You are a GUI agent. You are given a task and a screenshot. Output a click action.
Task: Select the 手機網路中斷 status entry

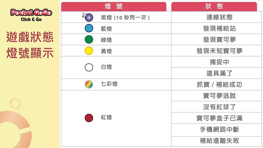[219, 130]
